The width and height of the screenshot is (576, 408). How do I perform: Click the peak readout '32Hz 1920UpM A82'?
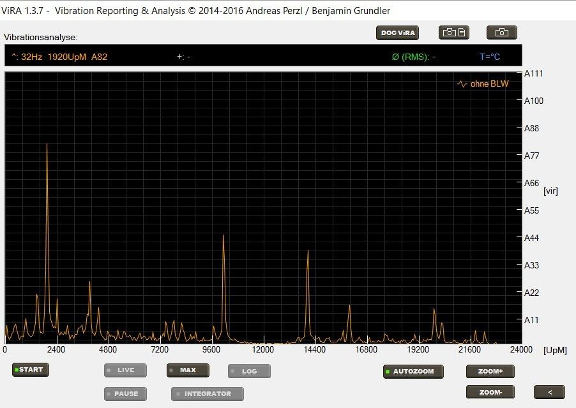point(59,57)
